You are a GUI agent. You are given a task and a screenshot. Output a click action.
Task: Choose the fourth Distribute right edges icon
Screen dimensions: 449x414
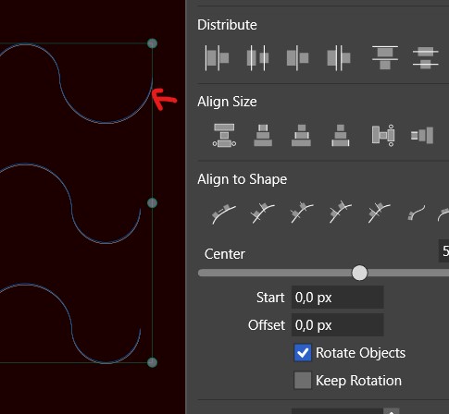(339, 58)
